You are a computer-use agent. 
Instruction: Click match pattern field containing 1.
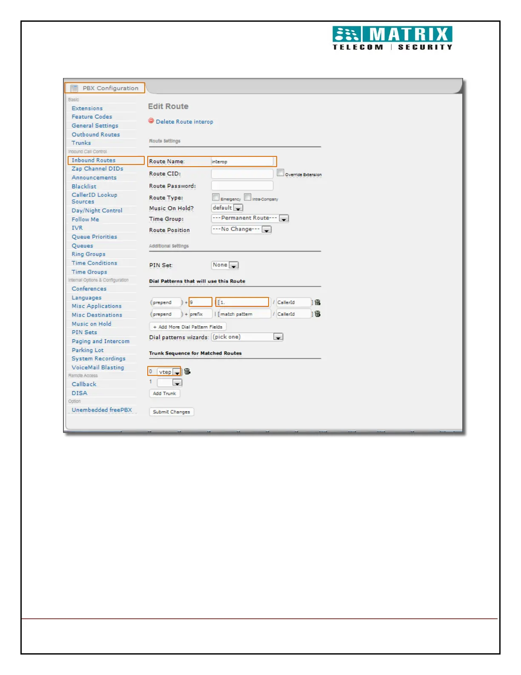(x=245, y=303)
